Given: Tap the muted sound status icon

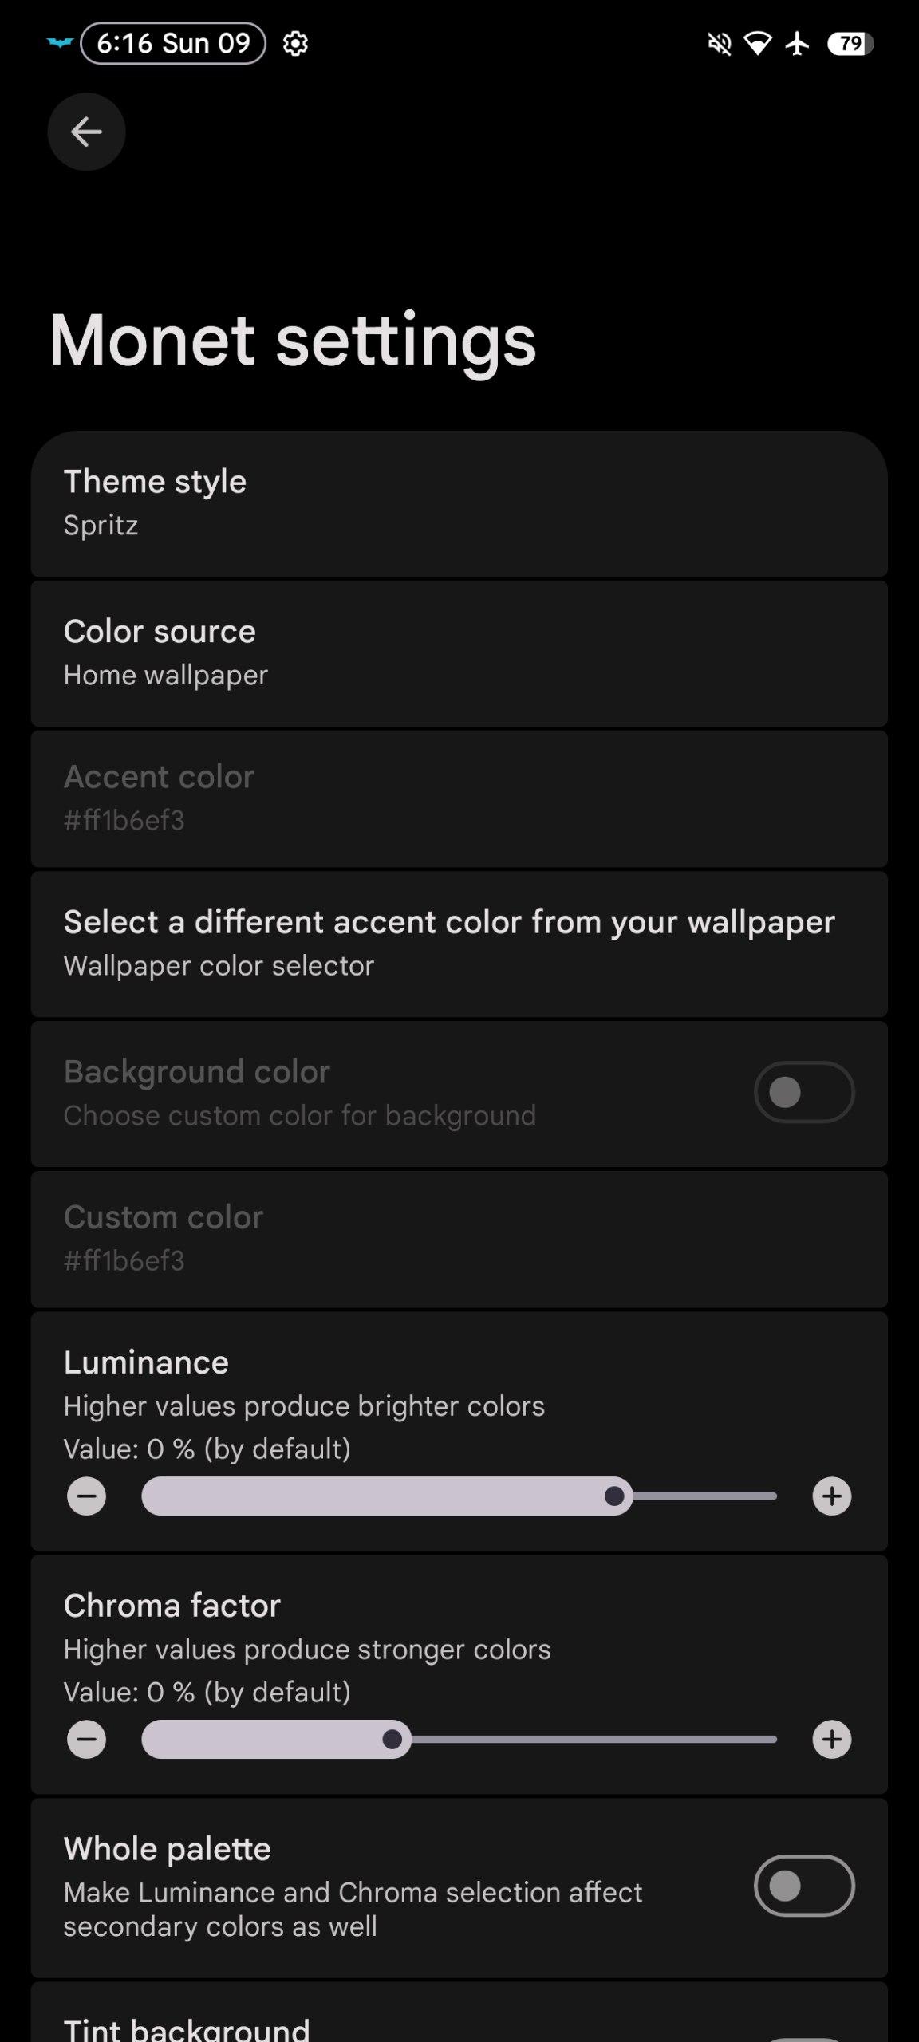Looking at the screenshot, I should click(x=720, y=44).
